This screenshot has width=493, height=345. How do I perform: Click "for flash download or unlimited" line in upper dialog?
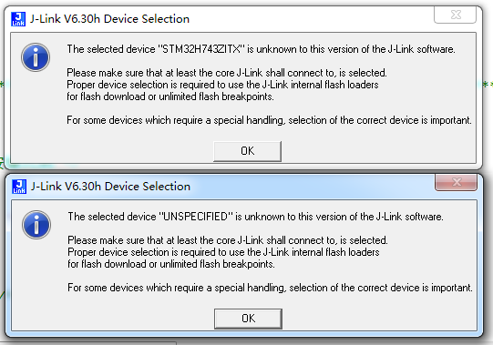pyautogui.click(x=170, y=96)
